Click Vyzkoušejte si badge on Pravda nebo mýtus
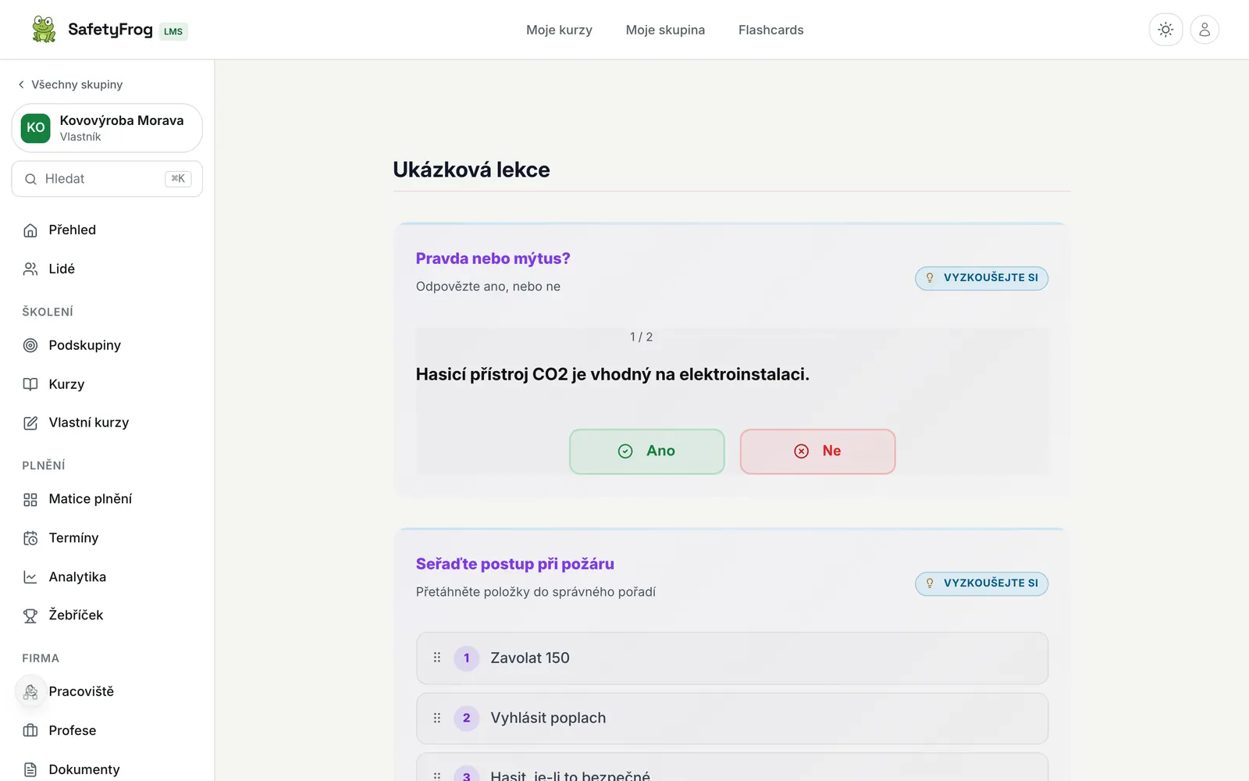 click(x=981, y=278)
